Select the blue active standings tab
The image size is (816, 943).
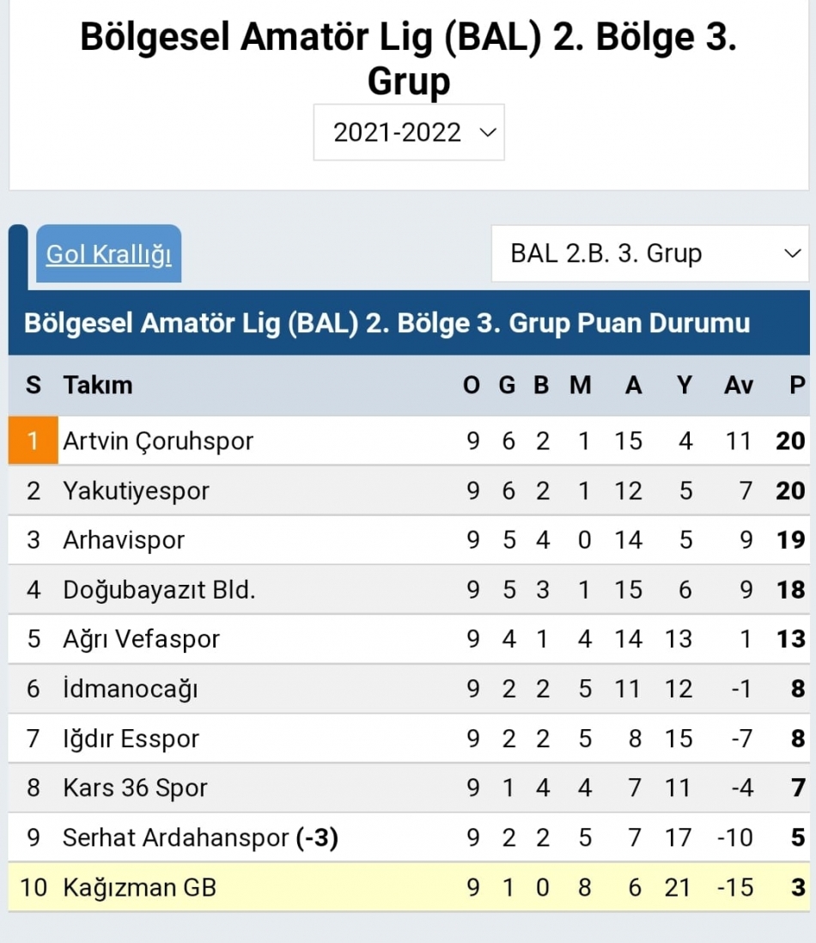pyautogui.click(x=19, y=256)
